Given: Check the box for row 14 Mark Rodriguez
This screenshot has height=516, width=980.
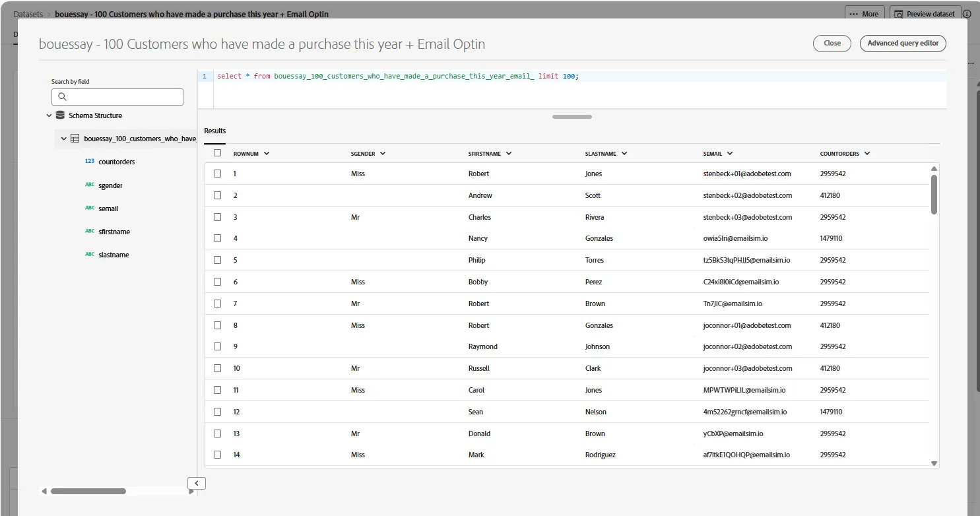Looking at the screenshot, I should 217,455.
